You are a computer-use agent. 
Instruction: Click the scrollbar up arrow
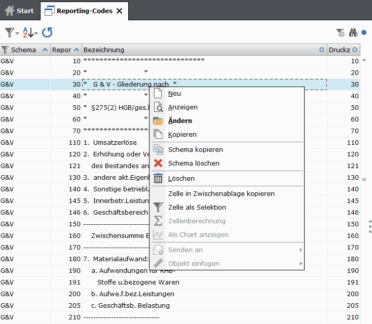point(364,60)
